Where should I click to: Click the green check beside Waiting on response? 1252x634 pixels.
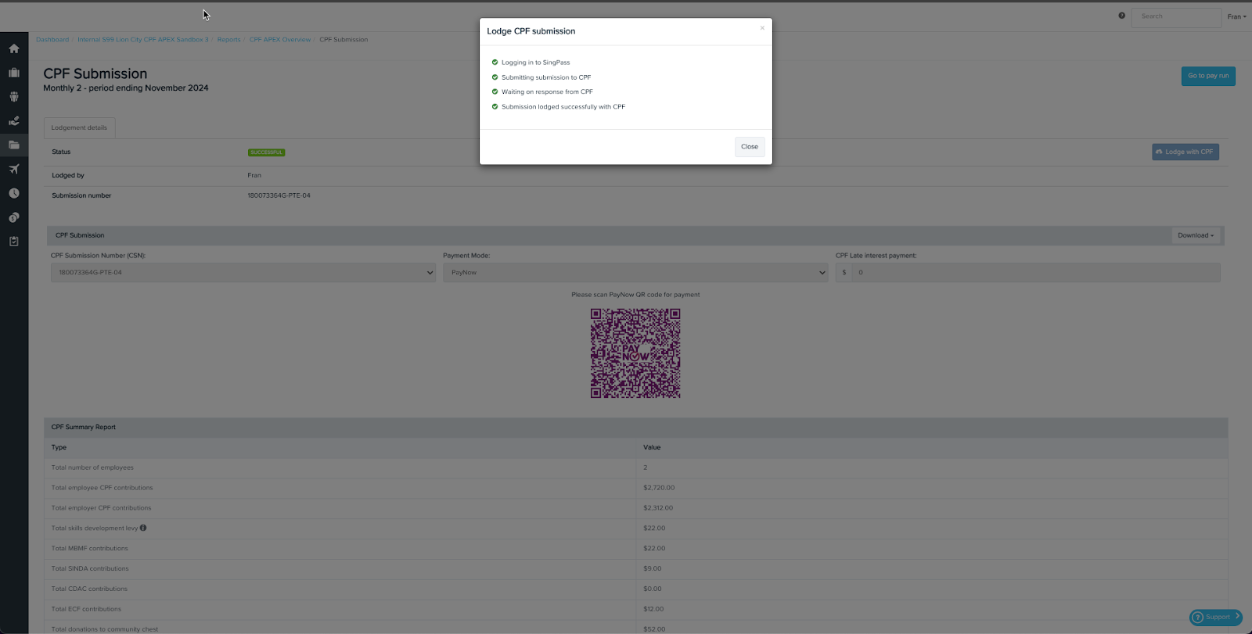pyautogui.click(x=495, y=91)
